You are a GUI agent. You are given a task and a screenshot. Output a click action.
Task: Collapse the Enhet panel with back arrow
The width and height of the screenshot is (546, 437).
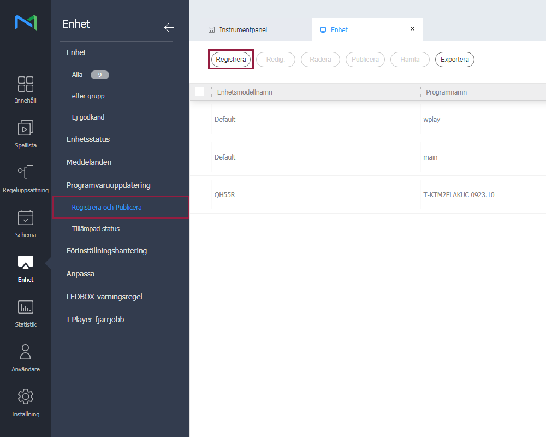point(169,27)
